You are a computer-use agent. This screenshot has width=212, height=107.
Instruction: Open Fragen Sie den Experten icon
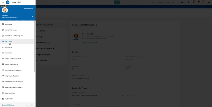3,59
